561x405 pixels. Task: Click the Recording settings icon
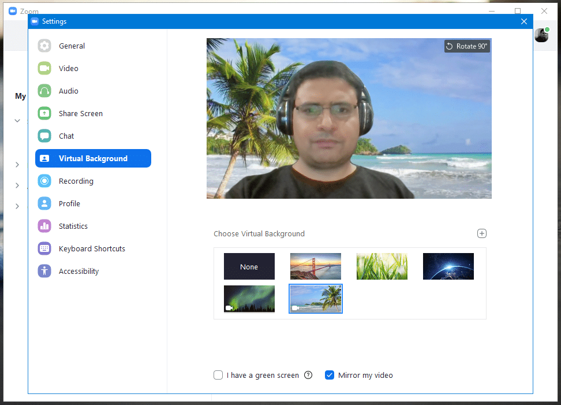[44, 181]
